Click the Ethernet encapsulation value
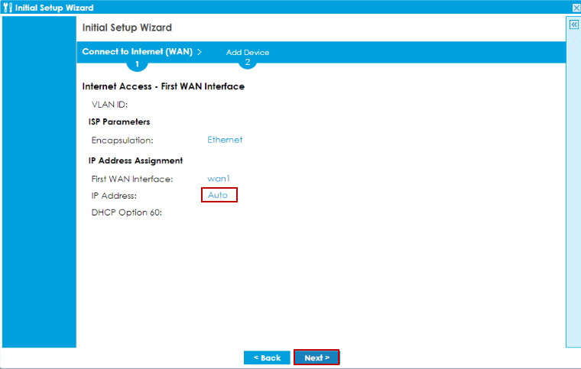 (225, 140)
